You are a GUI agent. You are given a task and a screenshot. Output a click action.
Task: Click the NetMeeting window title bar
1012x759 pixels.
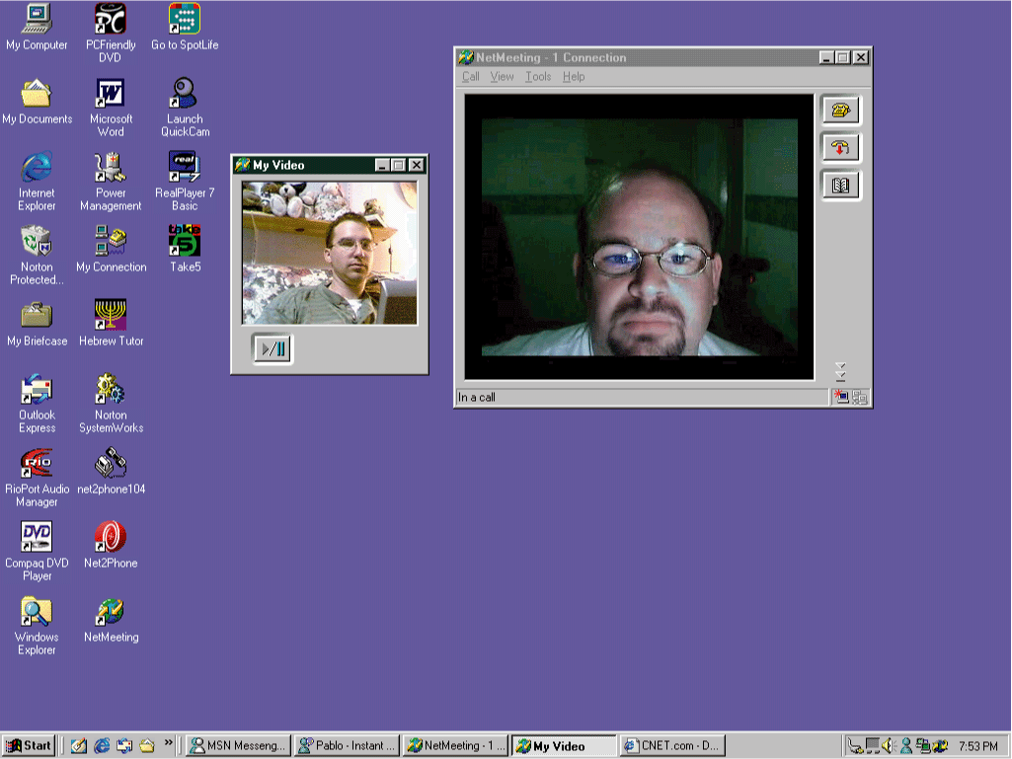tap(662, 57)
